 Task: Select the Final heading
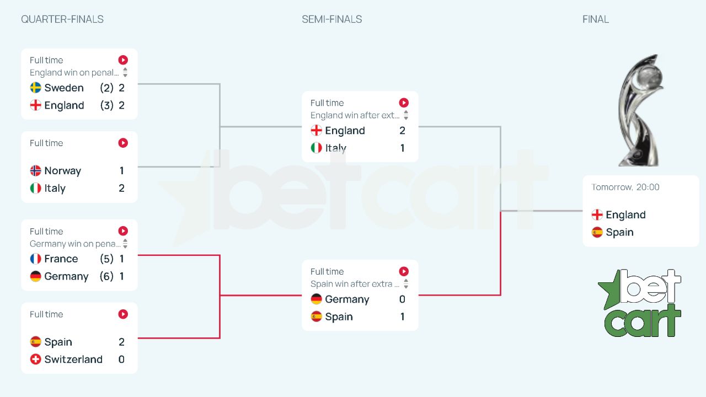(x=596, y=19)
